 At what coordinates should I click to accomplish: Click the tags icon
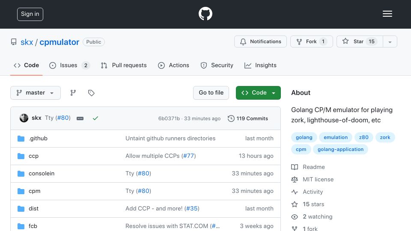point(91,93)
